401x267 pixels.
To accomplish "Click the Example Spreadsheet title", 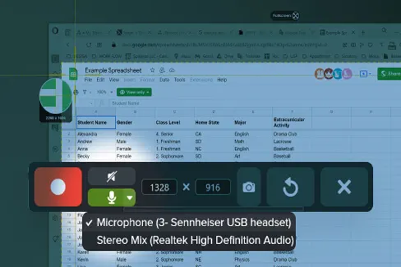I will tap(115, 70).
